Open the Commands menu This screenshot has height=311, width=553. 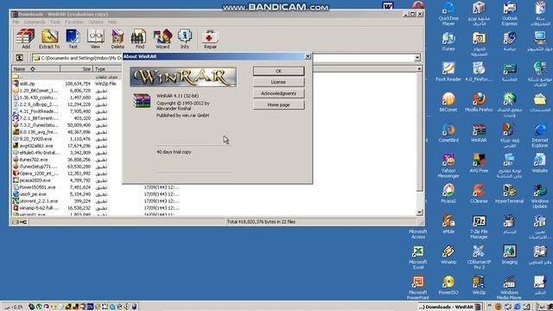coord(35,22)
